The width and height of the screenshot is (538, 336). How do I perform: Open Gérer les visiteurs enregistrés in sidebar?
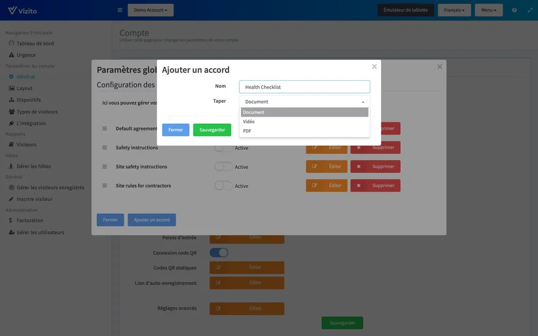pos(50,188)
